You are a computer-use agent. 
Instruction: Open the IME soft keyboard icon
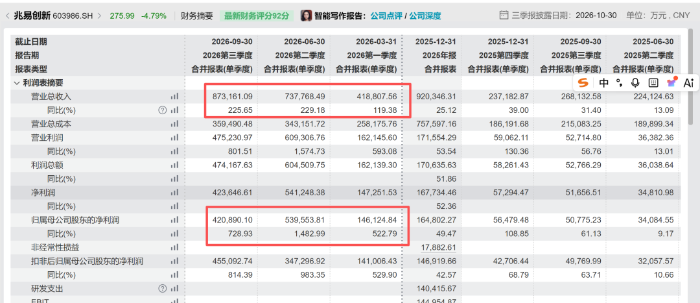[x=653, y=82]
